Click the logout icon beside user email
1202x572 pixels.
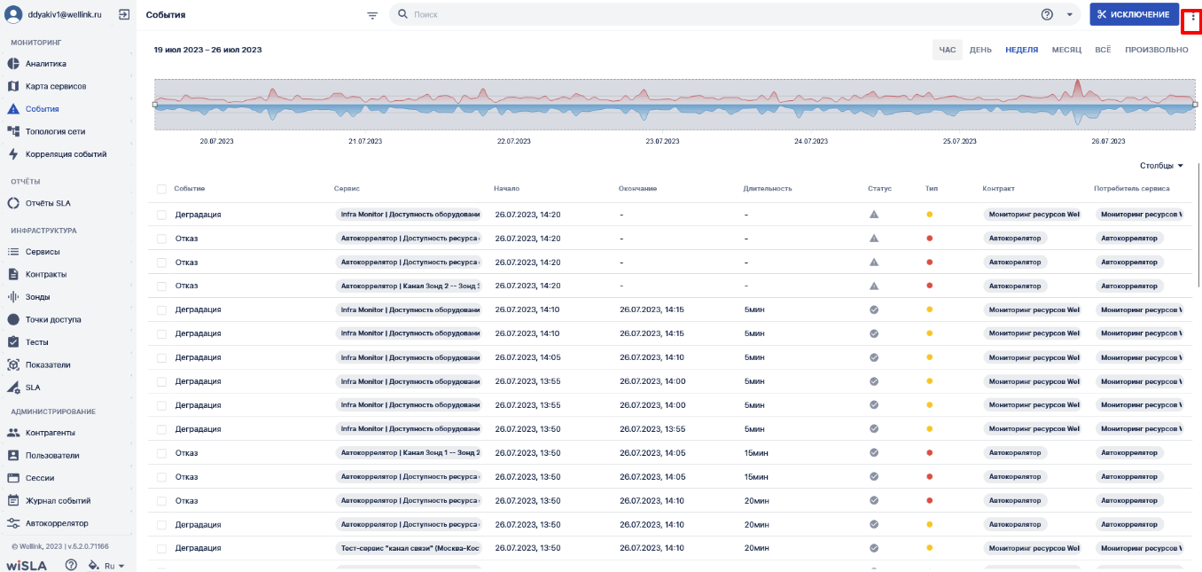(124, 15)
